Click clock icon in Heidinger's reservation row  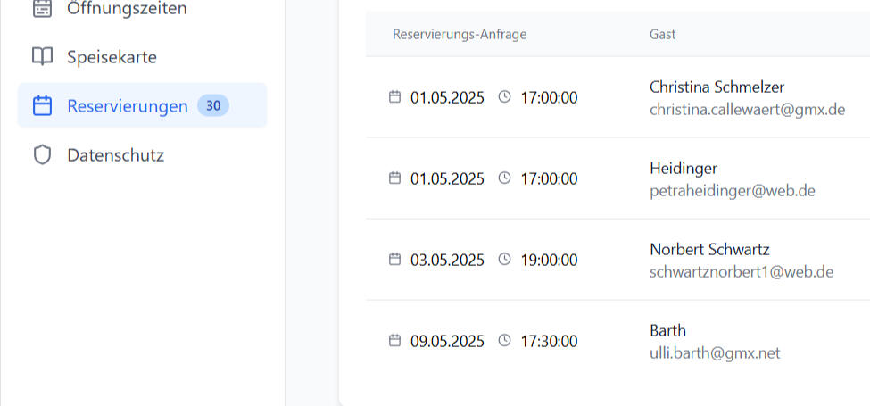pyautogui.click(x=504, y=178)
